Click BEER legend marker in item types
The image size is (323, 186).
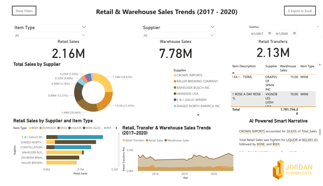[x=30, y=128]
